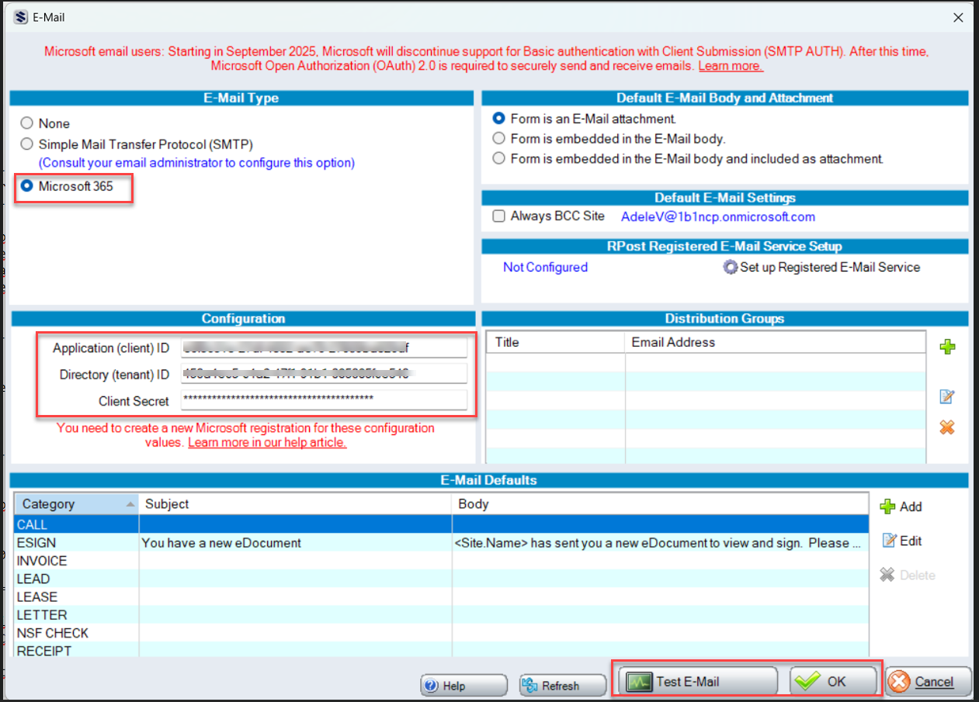Select the LETTER category row
Image resolution: width=979 pixels, height=702 pixels.
[x=441, y=615]
